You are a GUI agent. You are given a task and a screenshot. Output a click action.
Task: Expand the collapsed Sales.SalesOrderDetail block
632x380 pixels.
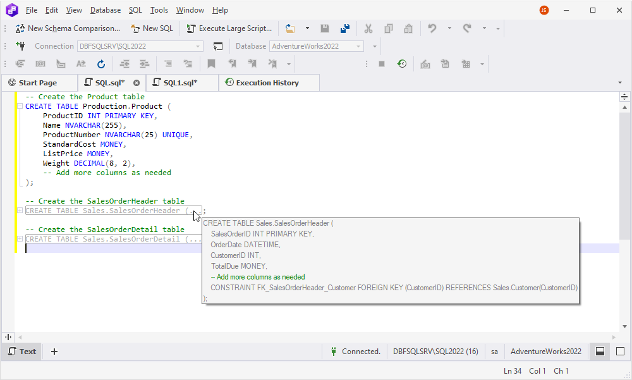[20, 239]
